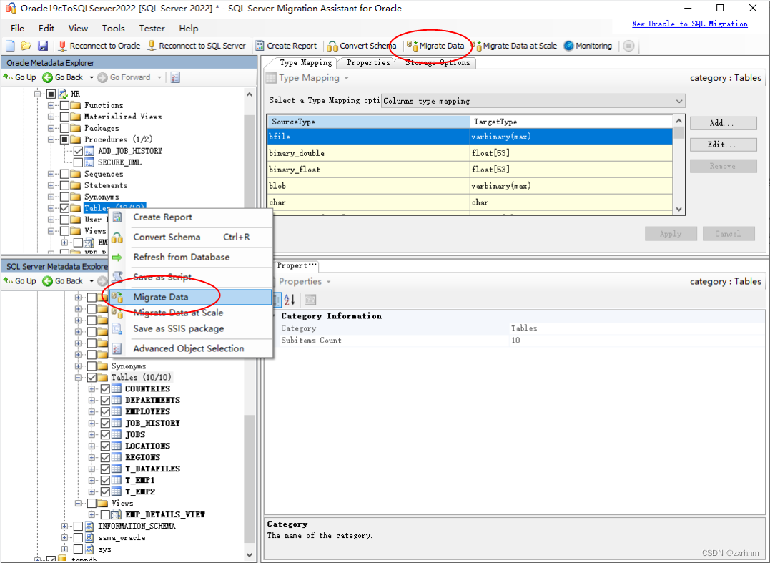
Task: Click Go Up in SQL Server Metadata Explorer
Action: point(19,280)
